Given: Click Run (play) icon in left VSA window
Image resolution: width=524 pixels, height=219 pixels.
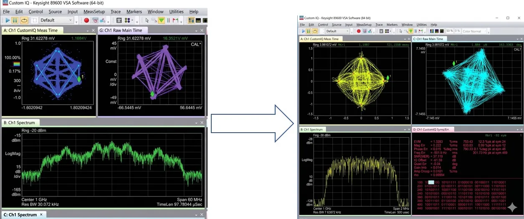Looking at the screenshot, I should coord(8,20).
